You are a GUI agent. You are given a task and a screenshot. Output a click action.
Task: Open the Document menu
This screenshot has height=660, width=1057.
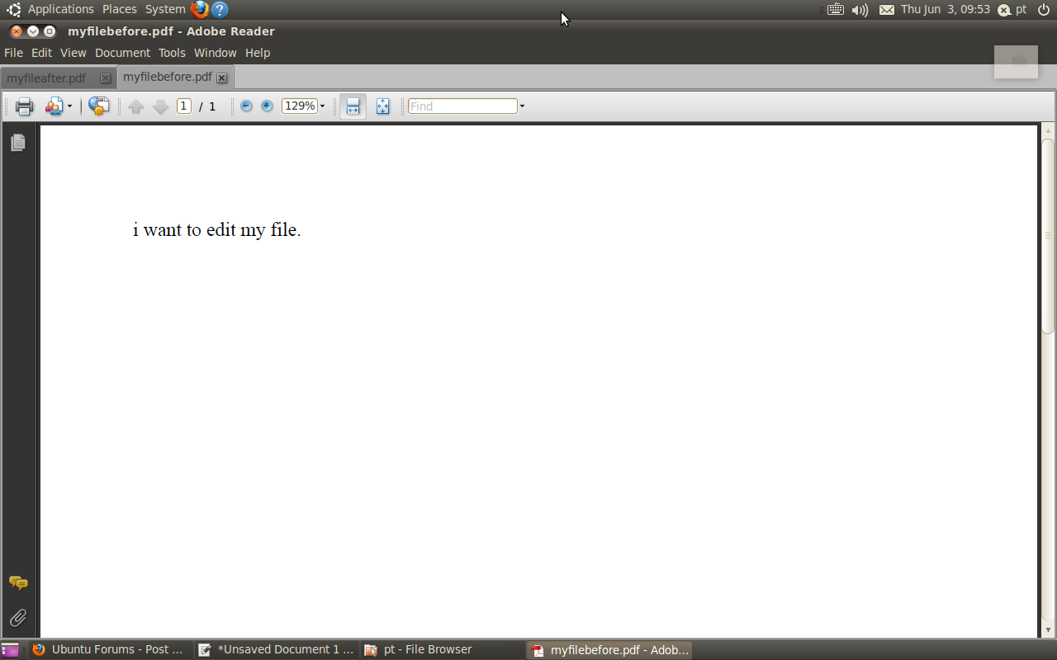122,53
